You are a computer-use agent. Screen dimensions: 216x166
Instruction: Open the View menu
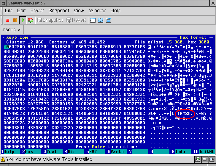click(x=79, y=11)
